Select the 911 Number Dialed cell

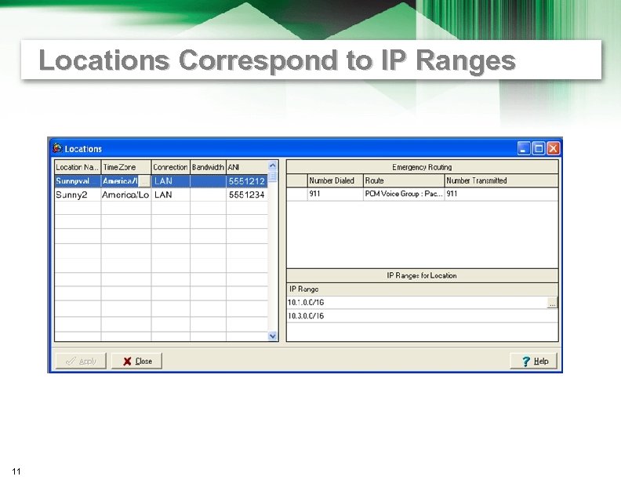(x=335, y=194)
